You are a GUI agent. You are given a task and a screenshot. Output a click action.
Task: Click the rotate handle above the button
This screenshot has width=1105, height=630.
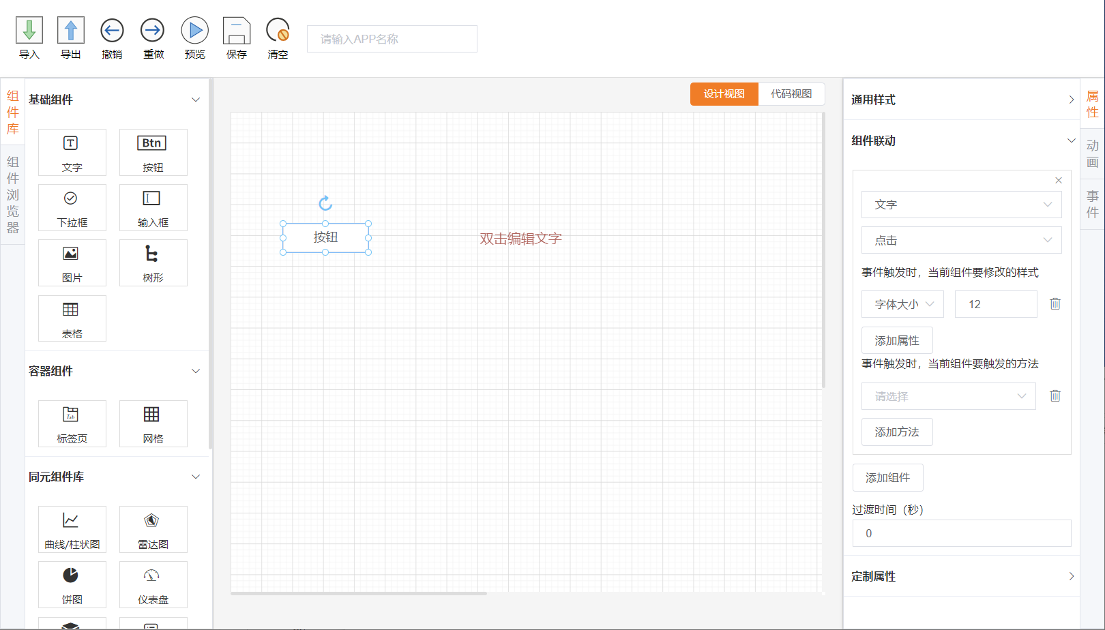[x=325, y=202]
